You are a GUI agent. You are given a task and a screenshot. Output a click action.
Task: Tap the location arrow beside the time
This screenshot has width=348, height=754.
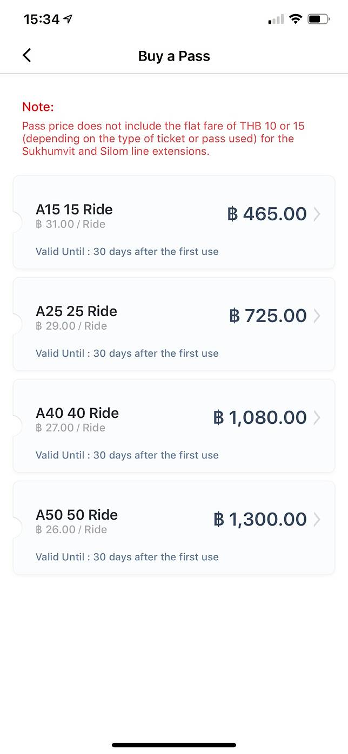point(68,19)
